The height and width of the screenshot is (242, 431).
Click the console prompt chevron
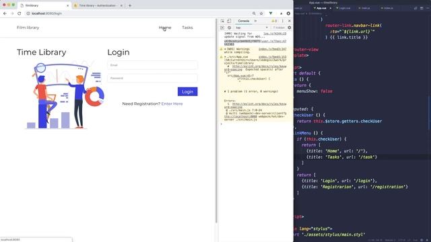tap(222, 124)
